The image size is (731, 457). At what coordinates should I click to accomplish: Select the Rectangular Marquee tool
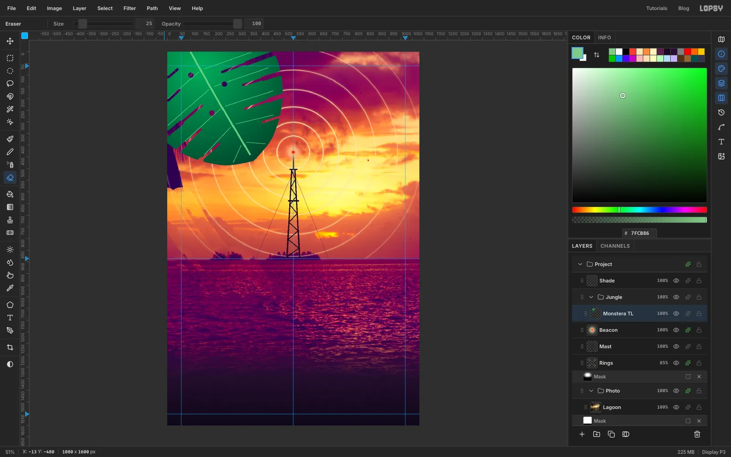[x=10, y=58]
